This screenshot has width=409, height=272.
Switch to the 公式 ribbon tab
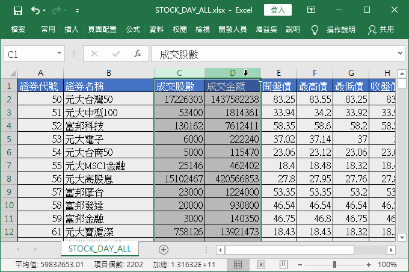click(x=133, y=29)
